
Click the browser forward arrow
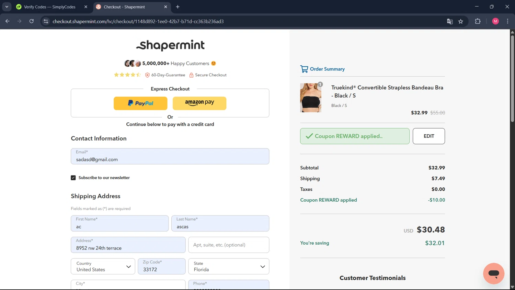(20, 21)
